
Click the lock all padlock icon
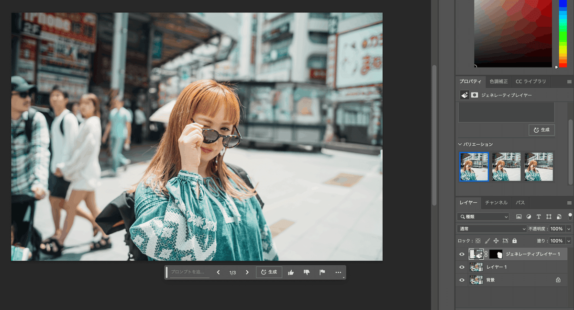[x=514, y=241]
